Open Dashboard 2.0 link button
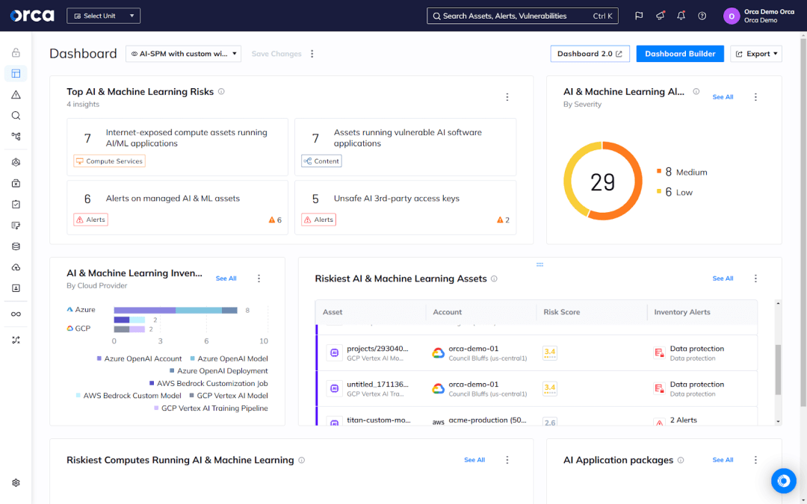The image size is (807, 504). pyautogui.click(x=590, y=54)
